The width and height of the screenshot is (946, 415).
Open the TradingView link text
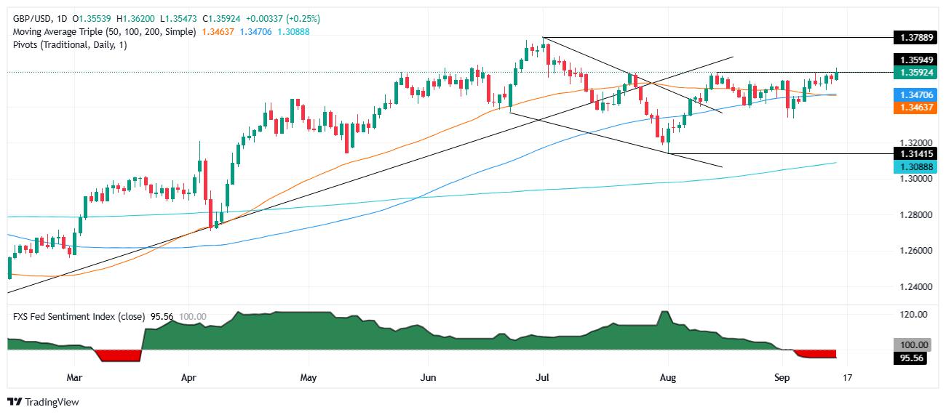(x=52, y=402)
